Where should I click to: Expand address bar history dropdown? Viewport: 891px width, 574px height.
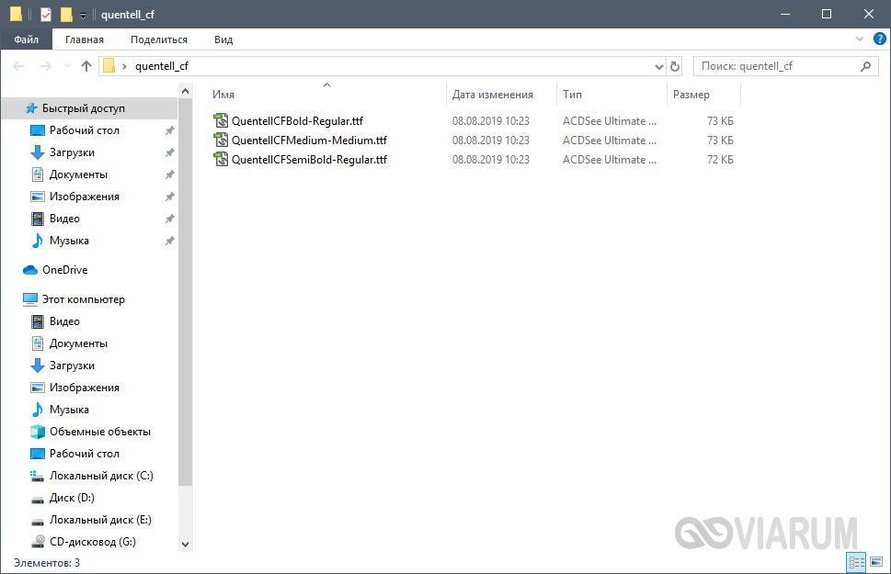tap(658, 66)
